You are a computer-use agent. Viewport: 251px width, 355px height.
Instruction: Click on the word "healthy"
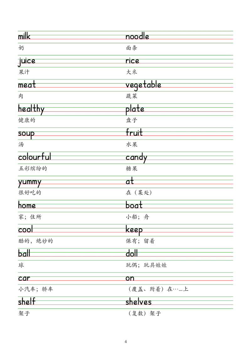pyautogui.click(x=31, y=110)
